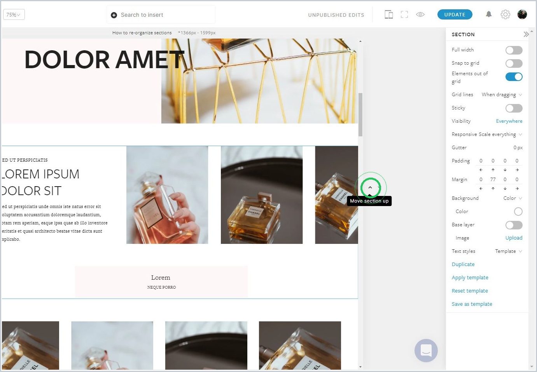Open the Background Color type dropdown
Screen dimensions: 537x372
(x=513, y=198)
